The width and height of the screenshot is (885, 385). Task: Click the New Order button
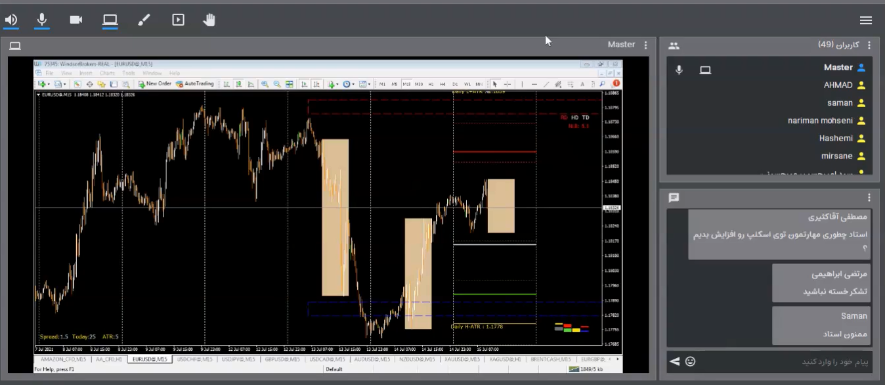pyautogui.click(x=155, y=84)
